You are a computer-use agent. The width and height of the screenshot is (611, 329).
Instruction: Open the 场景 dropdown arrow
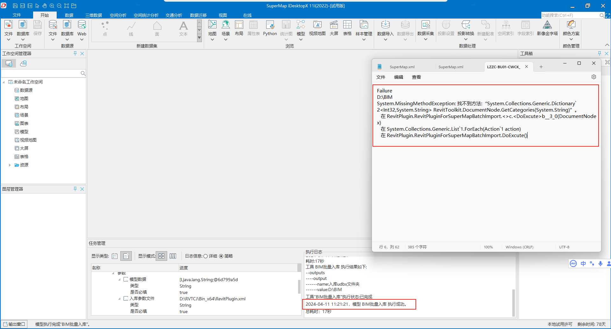pos(226,40)
